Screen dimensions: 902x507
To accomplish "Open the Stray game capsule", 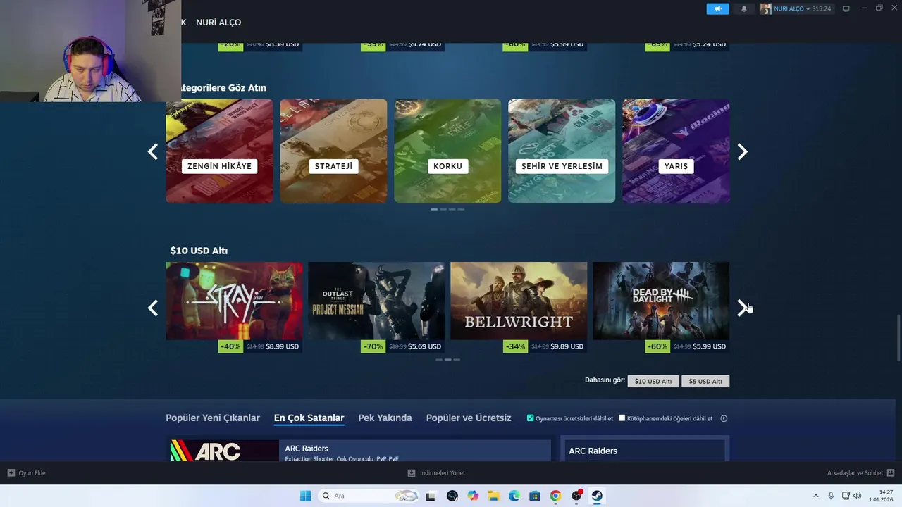I will point(234,301).
